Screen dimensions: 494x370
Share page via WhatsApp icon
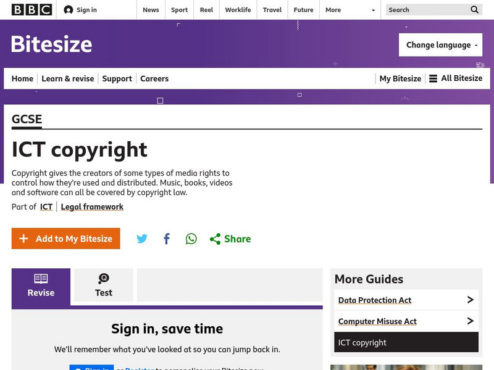point(191,239)
